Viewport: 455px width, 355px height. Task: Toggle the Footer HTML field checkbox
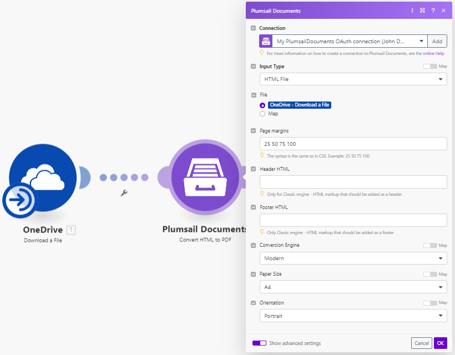pyautogui.click(x=254, y=207)
